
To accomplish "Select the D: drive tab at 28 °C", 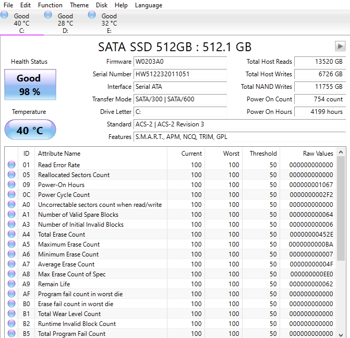I will [x=66, y=23].
